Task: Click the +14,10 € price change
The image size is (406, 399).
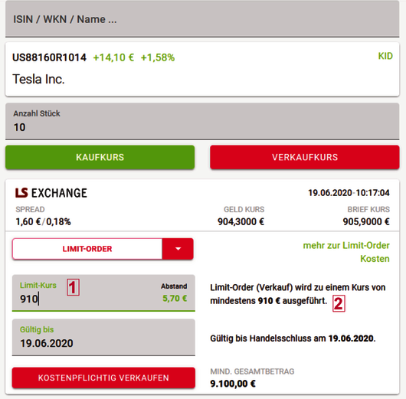Action: pyautogui.click(x=113, y=57)
